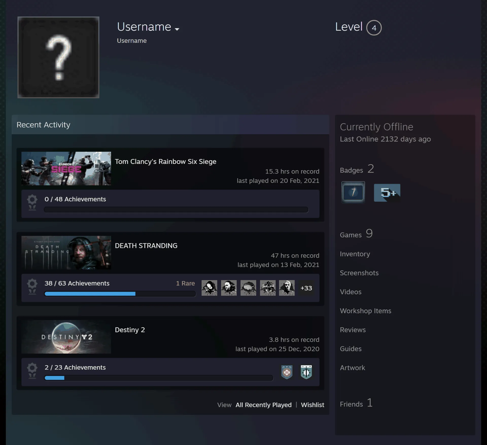Screen dimensions: 487x445
Task: Click the Death Stranding achievement progress bar
Action: click(120, 294)
